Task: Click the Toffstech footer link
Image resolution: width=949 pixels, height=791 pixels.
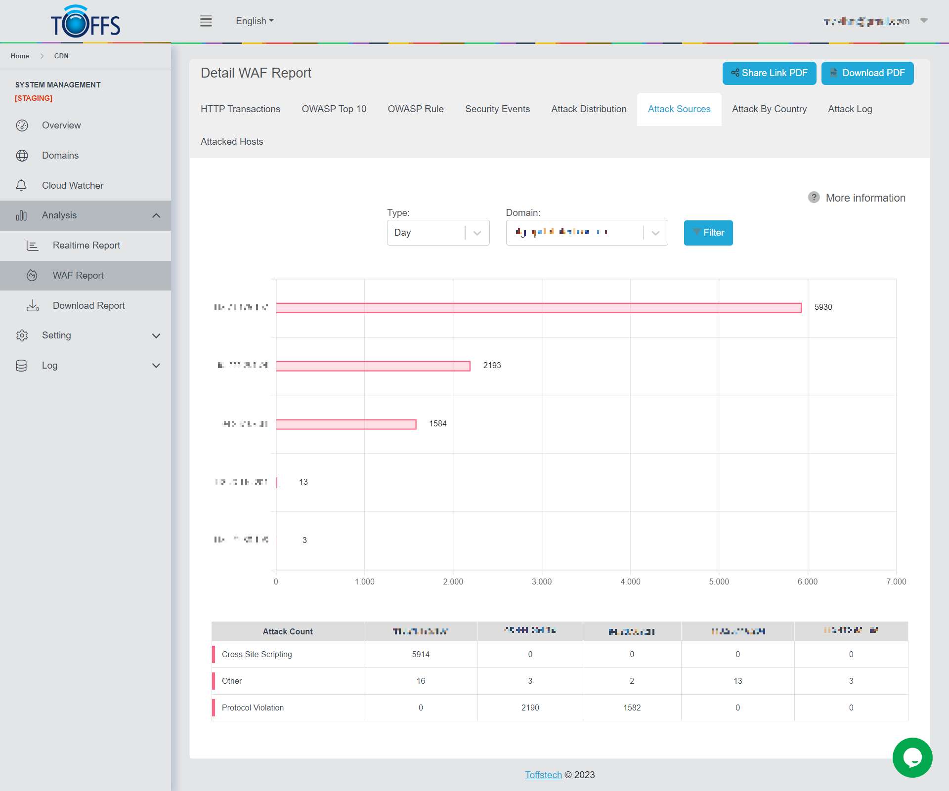Action: coord(543,775)
